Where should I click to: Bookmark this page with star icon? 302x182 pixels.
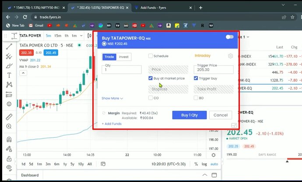(292, 17)
